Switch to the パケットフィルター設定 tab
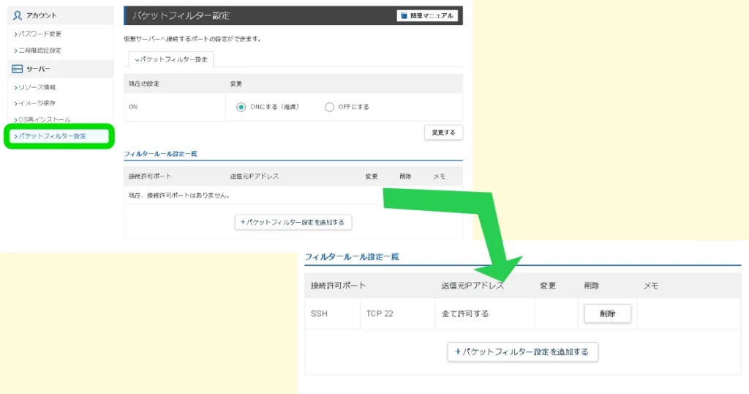 (x=171, y=59)
